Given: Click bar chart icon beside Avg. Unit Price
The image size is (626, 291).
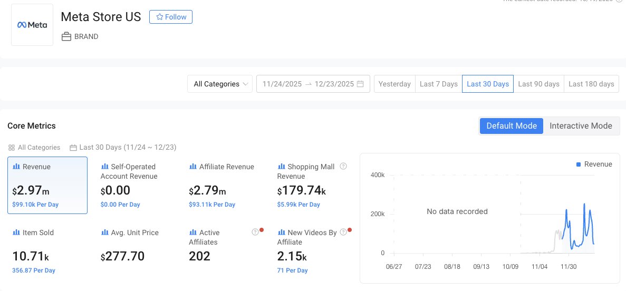Looking at the screenshot, I should (x=105, y=232).
